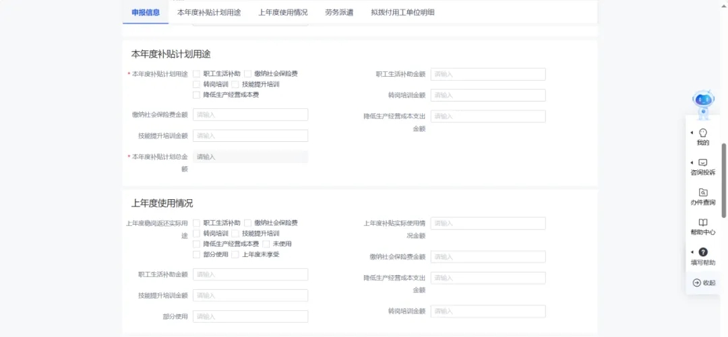The height and width of the screenshot is (337, 728).
Task: Go to the 上年度使用情况 tab
Action: (282, 12)
